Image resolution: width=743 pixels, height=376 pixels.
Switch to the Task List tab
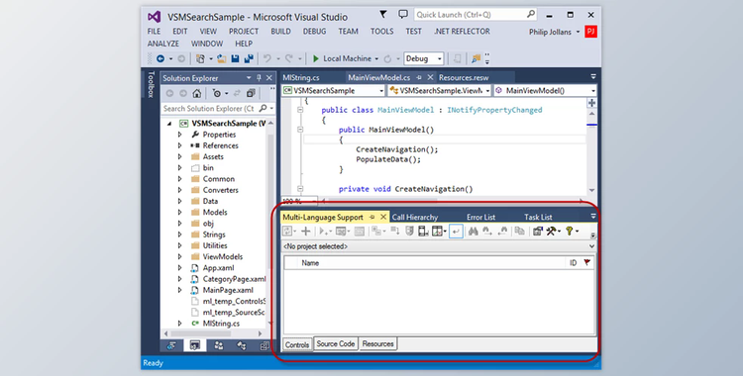(x=538, y=217)
